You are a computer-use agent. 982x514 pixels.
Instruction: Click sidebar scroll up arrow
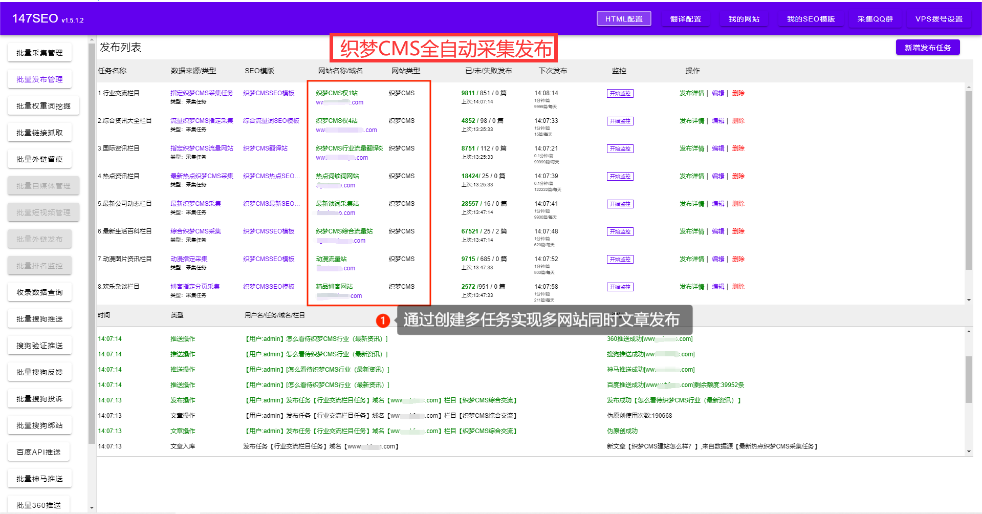pos(92,39)
